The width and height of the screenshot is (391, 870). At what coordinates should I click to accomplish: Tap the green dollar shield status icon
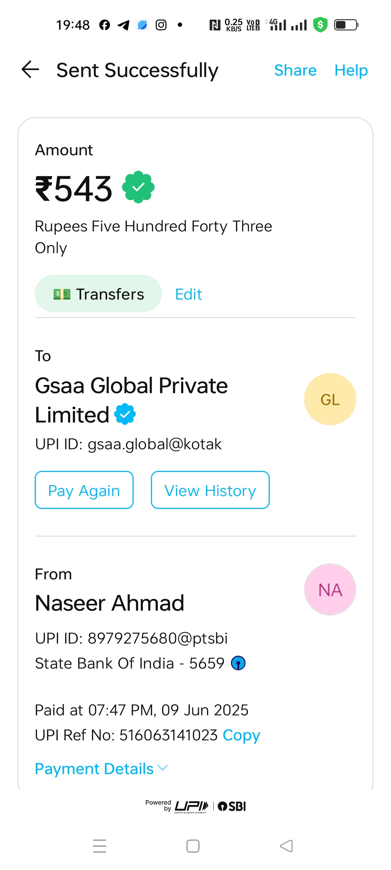tap(320, 25)
